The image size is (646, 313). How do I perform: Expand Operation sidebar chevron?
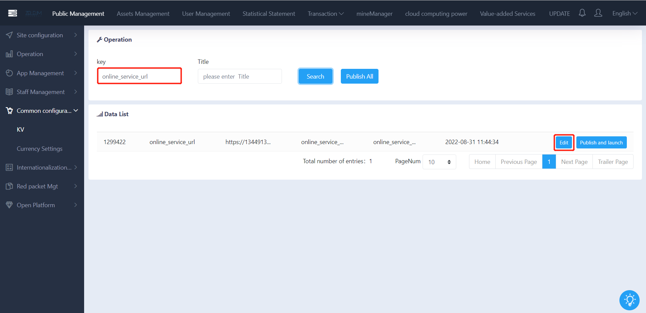pos(76,54)
